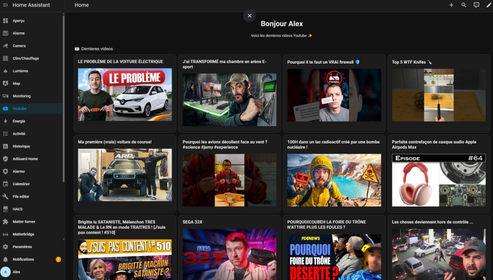Click the Énergie lightning bolt icon
This screenshot has height=280, width=493.
pos(5,121)
